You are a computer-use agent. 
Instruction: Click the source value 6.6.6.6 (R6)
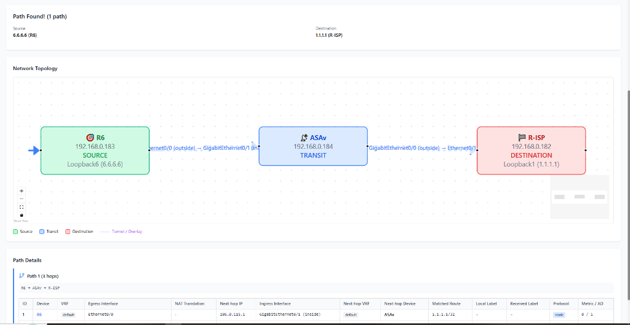pos(25,35)
